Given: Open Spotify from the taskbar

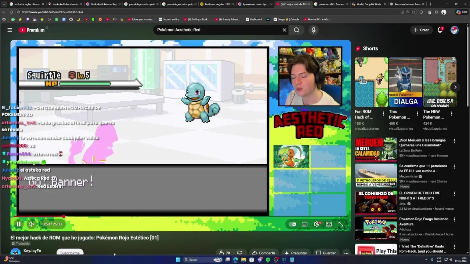Looking at the screenshot, I should pos(268,260).
